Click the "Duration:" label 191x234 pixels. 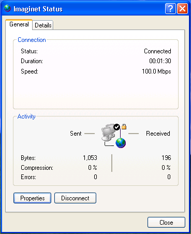(32, 61)
